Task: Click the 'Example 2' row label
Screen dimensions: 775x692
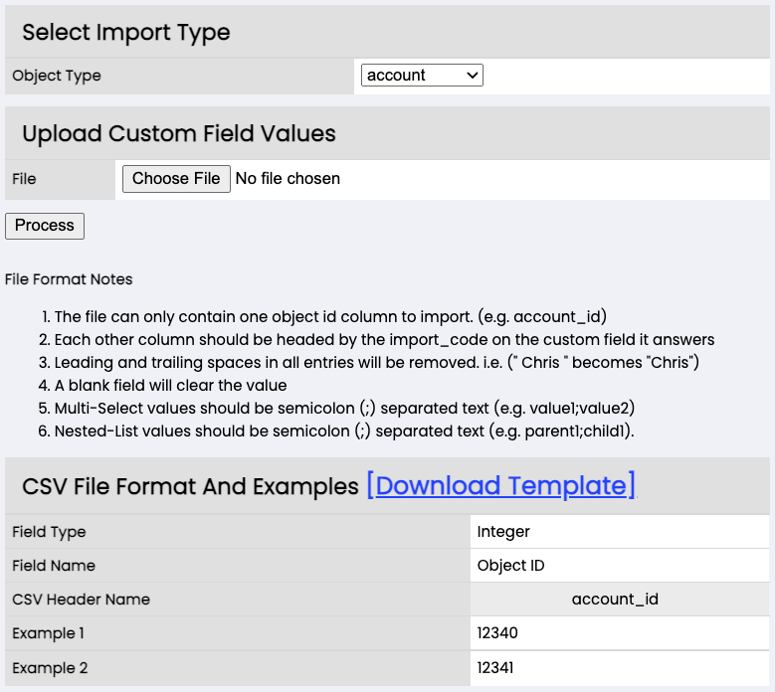Action: coord(50,668)
